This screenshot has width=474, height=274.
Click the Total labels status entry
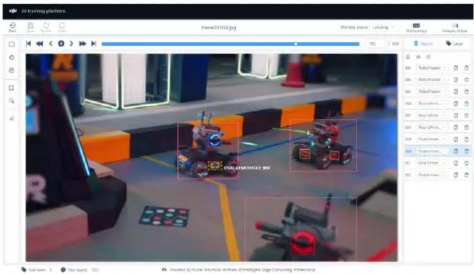(x=36, y=270)
